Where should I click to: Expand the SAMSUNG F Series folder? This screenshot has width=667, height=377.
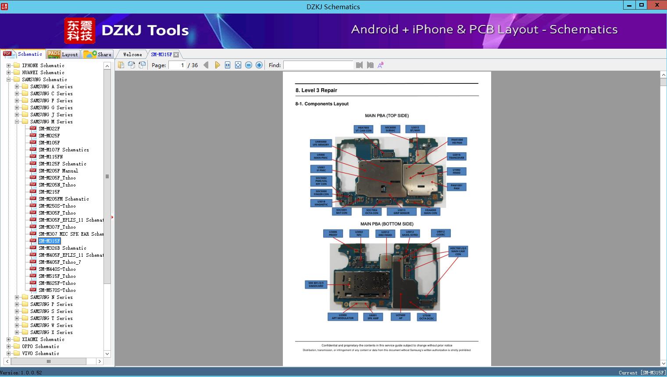point(17,101)
